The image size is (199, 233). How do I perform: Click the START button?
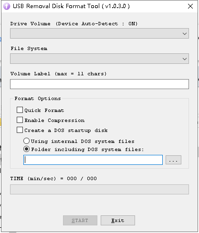click(80, 220)
